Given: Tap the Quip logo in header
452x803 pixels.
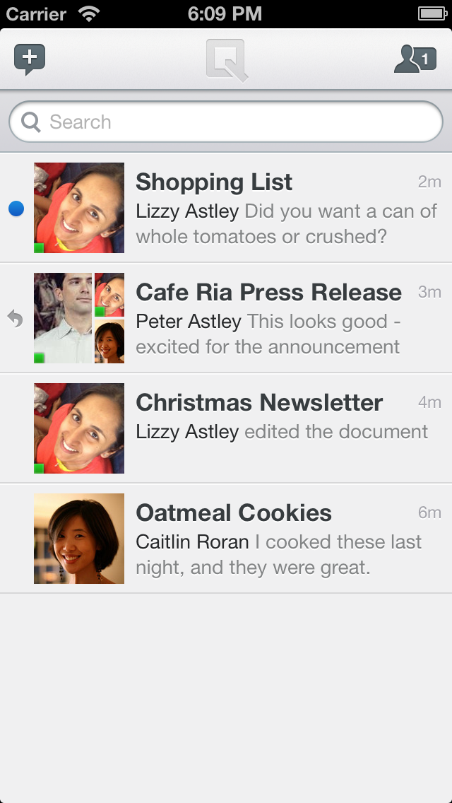Looking at the screenshot, I should pos(226,60).
